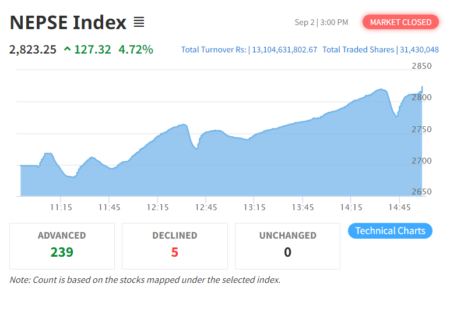Click the 2,823.25 index value
Image resolution: width=450 pixels, height=312 pixels.
pyautogui.click(x=33, y=49)
